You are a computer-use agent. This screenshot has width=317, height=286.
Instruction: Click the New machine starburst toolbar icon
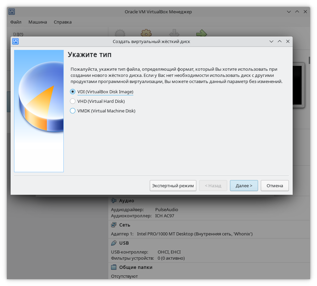click(x=119, y=33)
